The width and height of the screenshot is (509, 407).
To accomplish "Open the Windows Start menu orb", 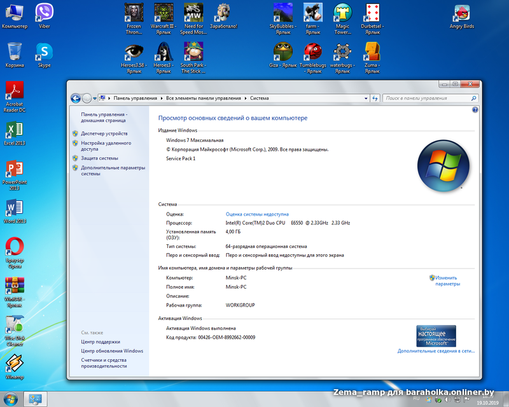I will point(10,399).
